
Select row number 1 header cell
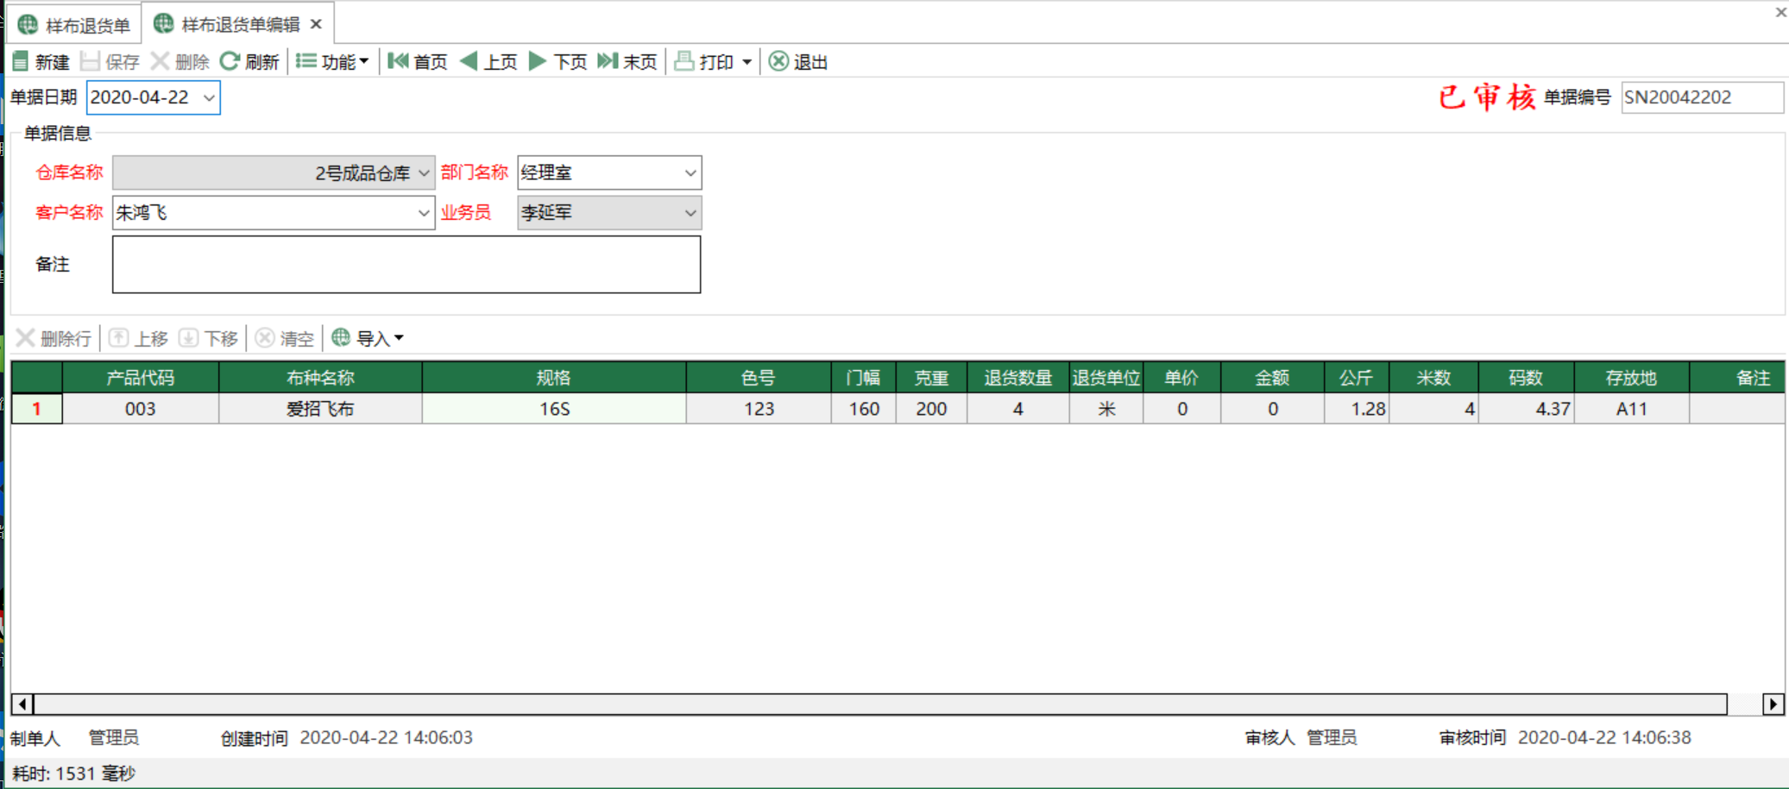point(37,409)
